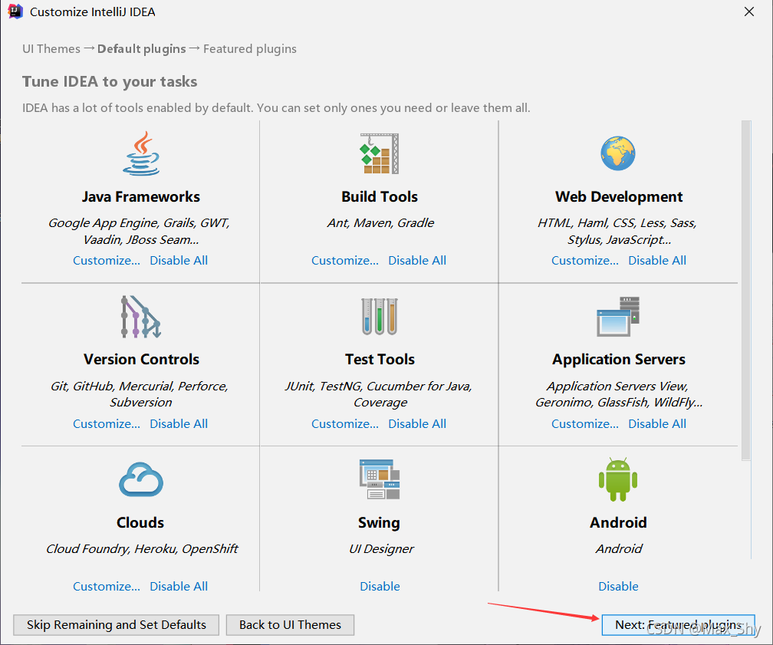Select the Default plugins breadcrumb step
This screenshot has width=773, height=645.
(x=141, y=49)
